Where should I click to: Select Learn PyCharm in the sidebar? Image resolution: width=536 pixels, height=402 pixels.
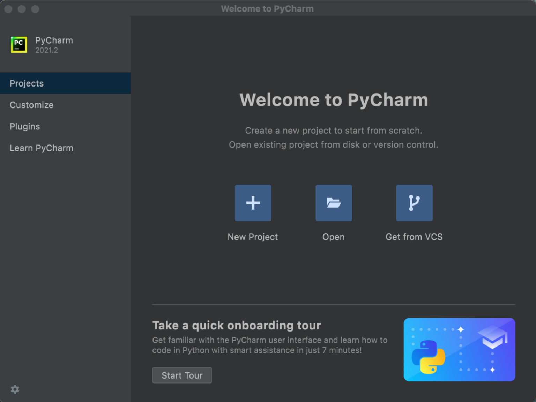click(x=42, y=148)
